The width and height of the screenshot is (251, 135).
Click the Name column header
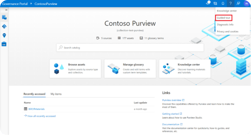point(27,103)
